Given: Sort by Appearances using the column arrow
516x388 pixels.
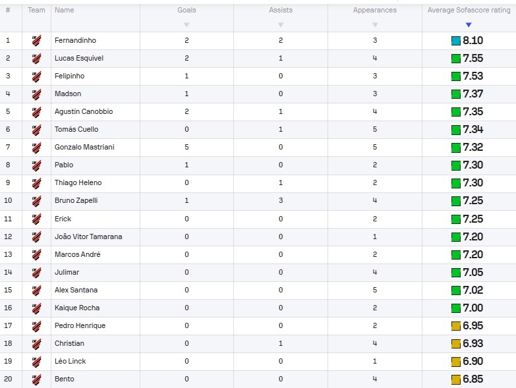Looking at the screenshot, I should pos(375,25).
